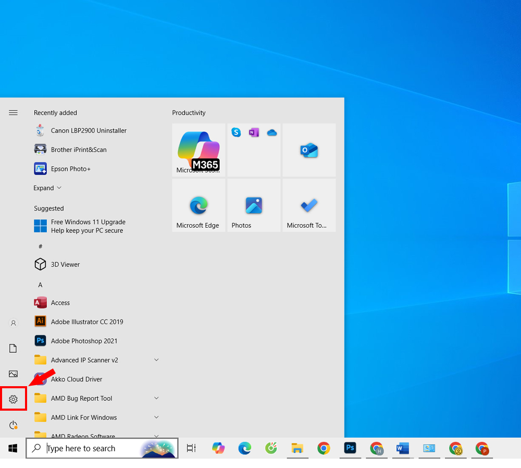
Task: Open the Microsoft Edge tile
Action: 199,205
